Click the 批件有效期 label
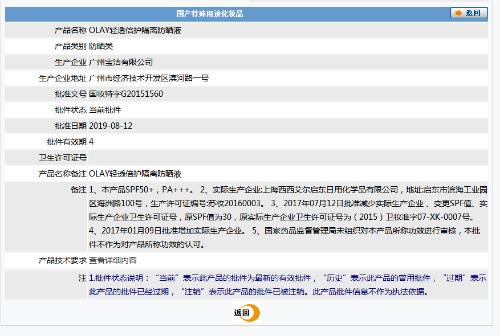The height and width of the screenshot is (336, 500). tap(67, 142)
